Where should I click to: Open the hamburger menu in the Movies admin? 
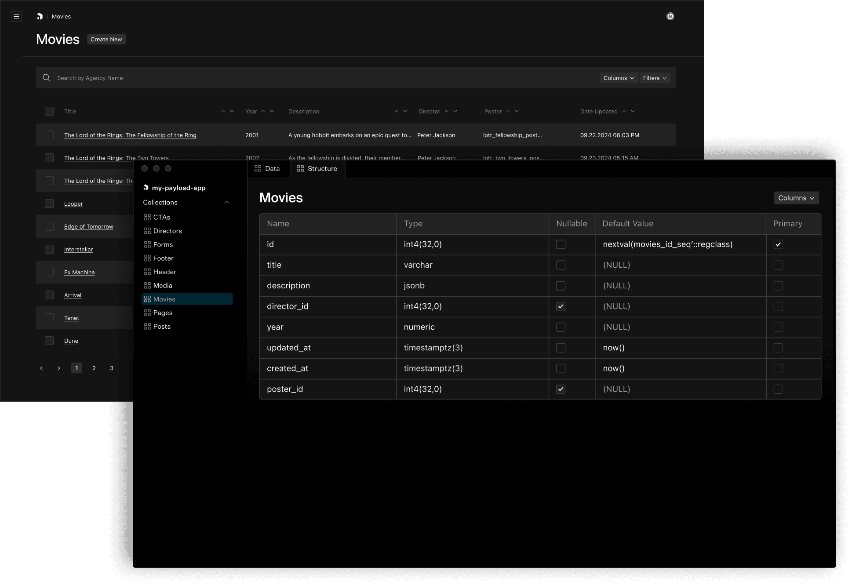click(16, 17)
